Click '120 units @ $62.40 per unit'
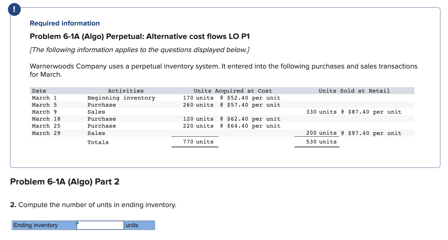Image resolution: width=448 pixels, height=240 pixels. click(232, 119)
